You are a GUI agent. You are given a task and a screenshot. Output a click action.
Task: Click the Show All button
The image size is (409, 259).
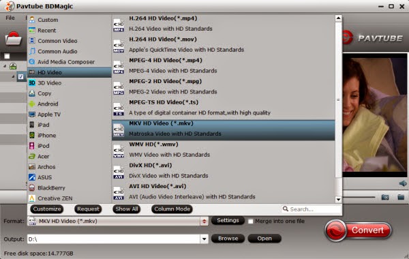pos(127,209)
